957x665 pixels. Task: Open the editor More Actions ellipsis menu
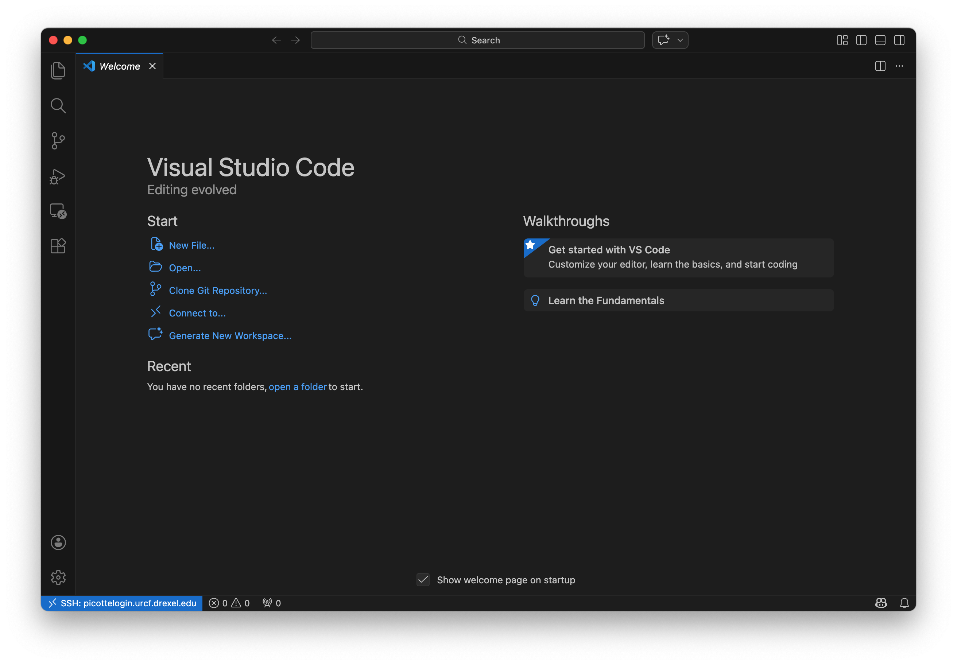tap(899, 66)
